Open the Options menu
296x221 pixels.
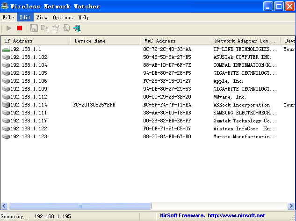(x=63, y=17)
